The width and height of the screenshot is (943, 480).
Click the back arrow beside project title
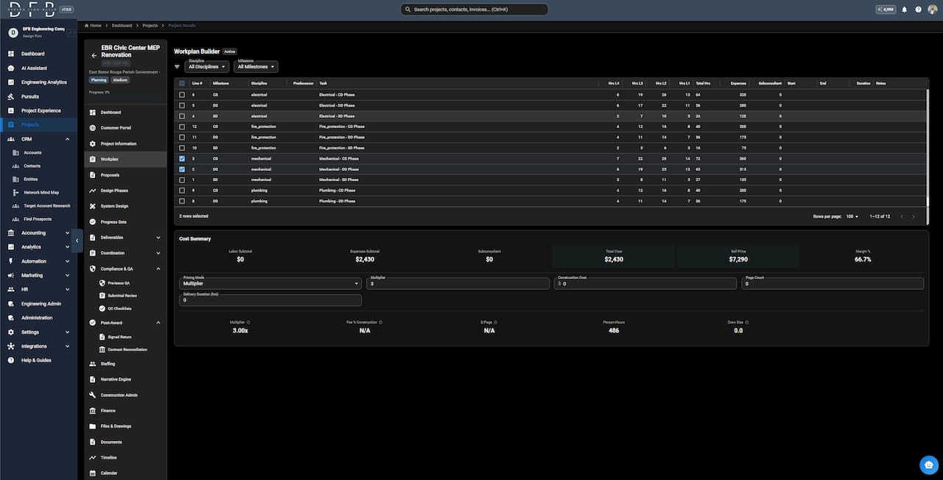(94, 55)
